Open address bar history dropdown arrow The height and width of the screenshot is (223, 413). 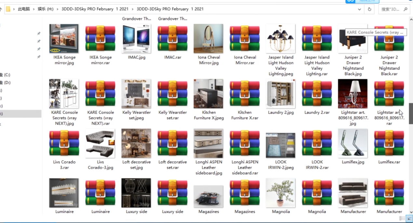(x=359, y=9)
